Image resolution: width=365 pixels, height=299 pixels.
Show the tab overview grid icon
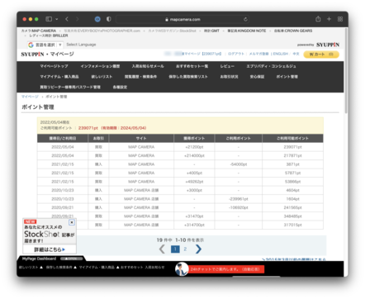pos(340,19)
